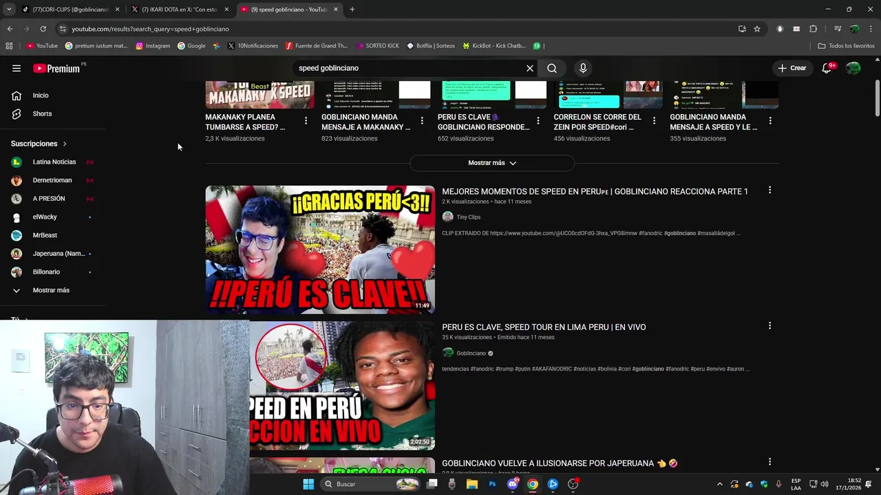Screen dimensions: 881x495
Task: Open the SORTEO KICK bookmark
Action: (x=378, y=46)
